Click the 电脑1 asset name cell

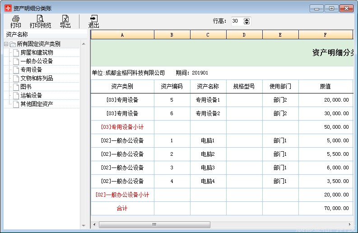pos(208,141)
